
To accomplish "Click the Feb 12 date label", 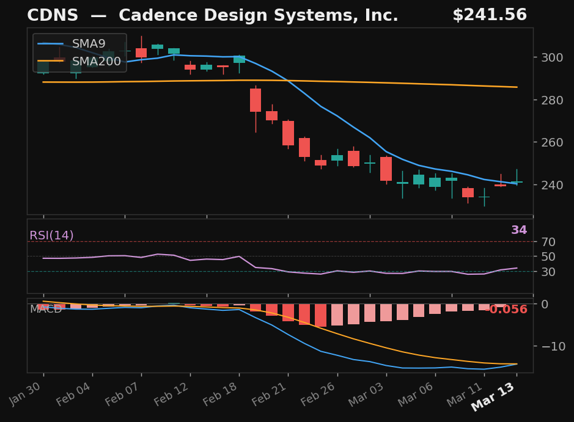I will pyautogui.click(x=171, y=394).
